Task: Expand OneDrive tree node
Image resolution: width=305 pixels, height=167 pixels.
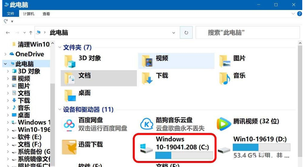Action: (x=5, y=54)
